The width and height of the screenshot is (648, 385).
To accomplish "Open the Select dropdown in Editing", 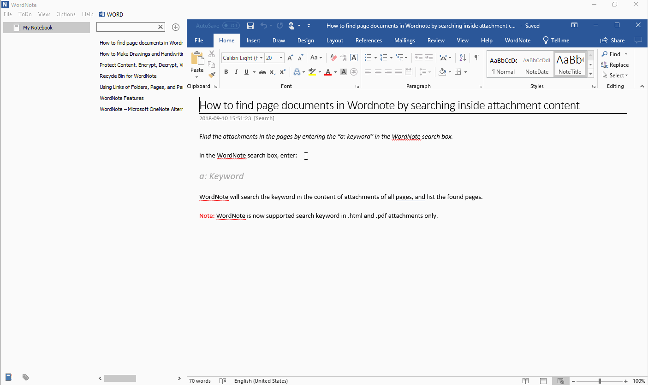I will tap(615, 76).
